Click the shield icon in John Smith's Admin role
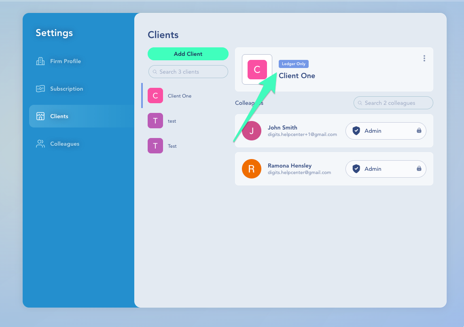The image size is (464, 327). [356, 131]
